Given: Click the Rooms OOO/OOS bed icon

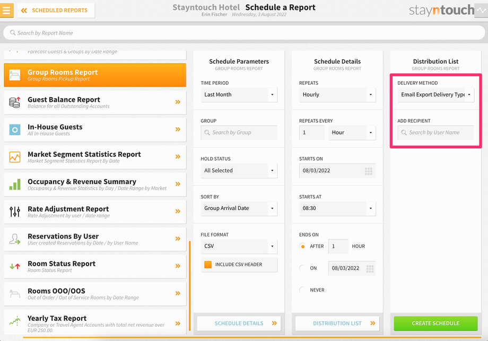Looking at the screenshot, I should [x=15, y=293].
